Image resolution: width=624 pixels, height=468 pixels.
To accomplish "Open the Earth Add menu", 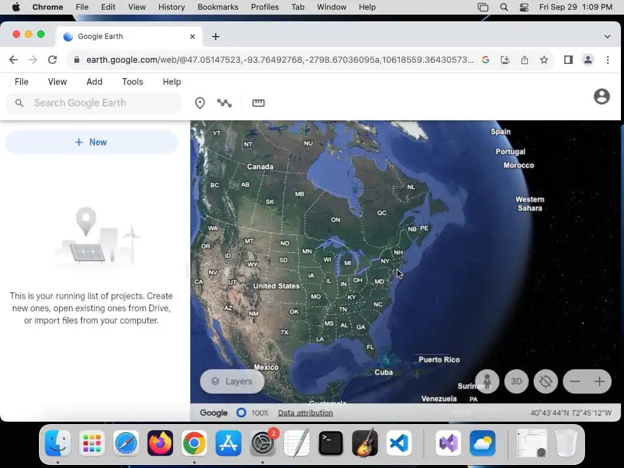I will 94,82.
